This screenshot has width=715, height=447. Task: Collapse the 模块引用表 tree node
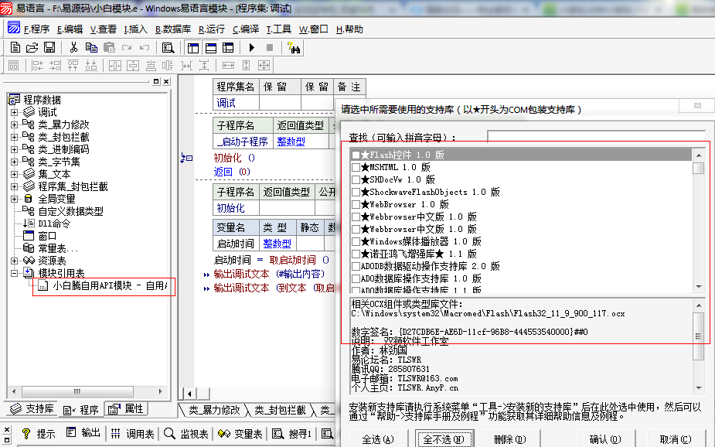point(14,273)
